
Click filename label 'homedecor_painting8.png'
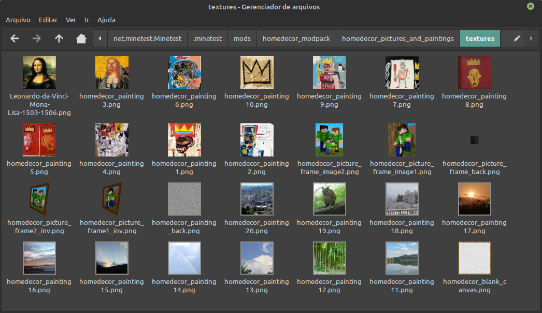click(x=475, y=101)
